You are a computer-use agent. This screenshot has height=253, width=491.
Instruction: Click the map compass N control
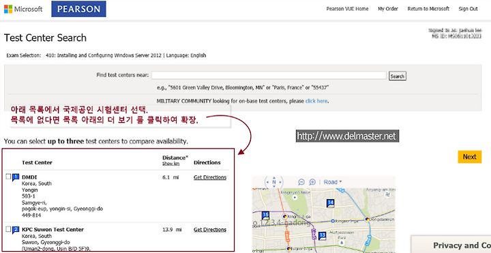[x=274, y=182]
